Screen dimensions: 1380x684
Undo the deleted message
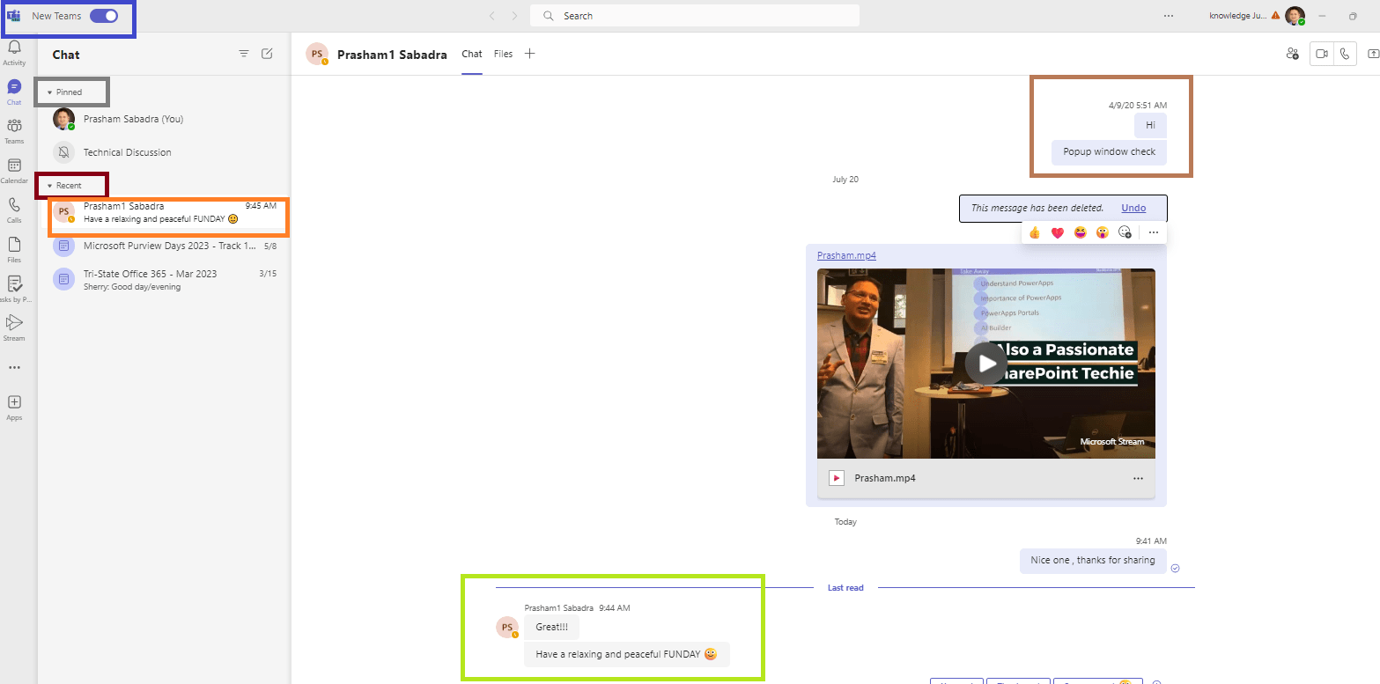coord(1133,208)
